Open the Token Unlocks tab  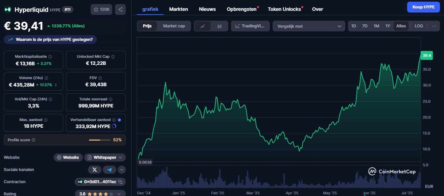pos(285,9)
